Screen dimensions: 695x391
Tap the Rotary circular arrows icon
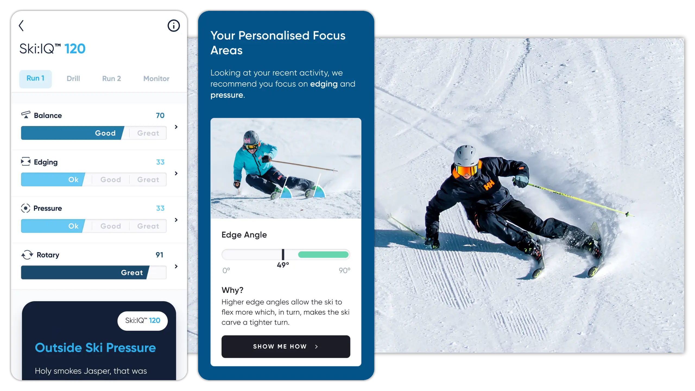pyautogui.click(x=27, y=255)
